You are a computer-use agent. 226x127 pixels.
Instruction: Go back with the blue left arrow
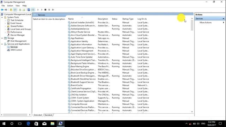2,10
